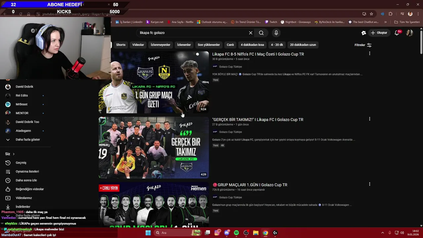This screenshot has height=238, width=423.
Task: Select the 4 - 20 dk chip
Action: click(277, 45)
